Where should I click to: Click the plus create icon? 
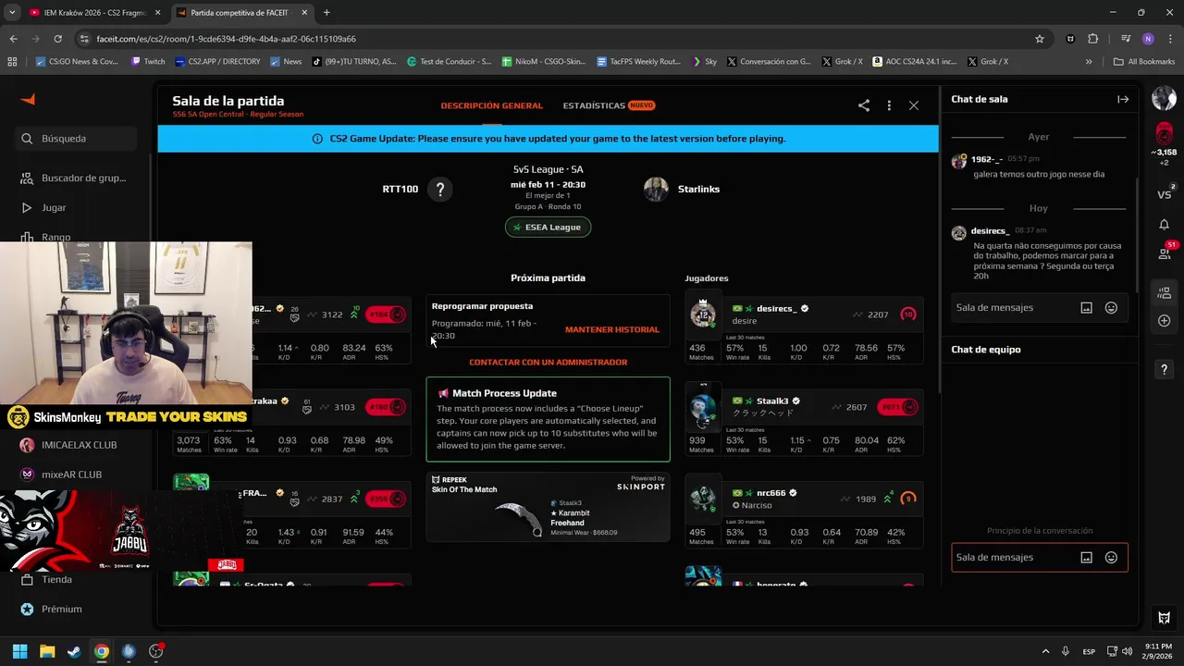pos(1164,321)
